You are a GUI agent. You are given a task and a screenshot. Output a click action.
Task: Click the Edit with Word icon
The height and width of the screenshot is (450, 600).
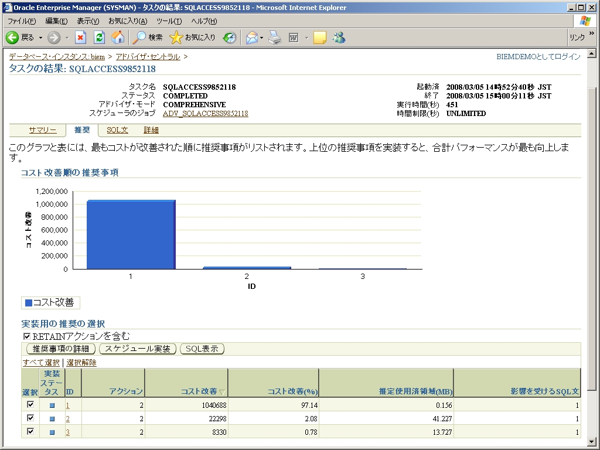coord(294,37)
